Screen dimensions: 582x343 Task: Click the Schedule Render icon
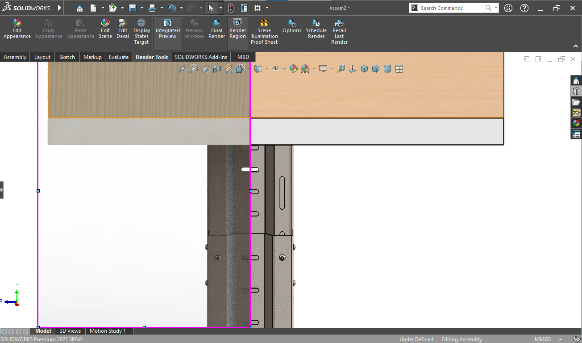(316, 29)
